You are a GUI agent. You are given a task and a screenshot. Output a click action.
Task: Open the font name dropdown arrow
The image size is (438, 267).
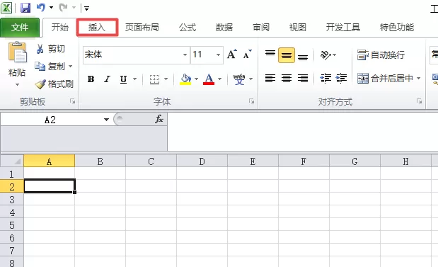(x=185, y=55)
